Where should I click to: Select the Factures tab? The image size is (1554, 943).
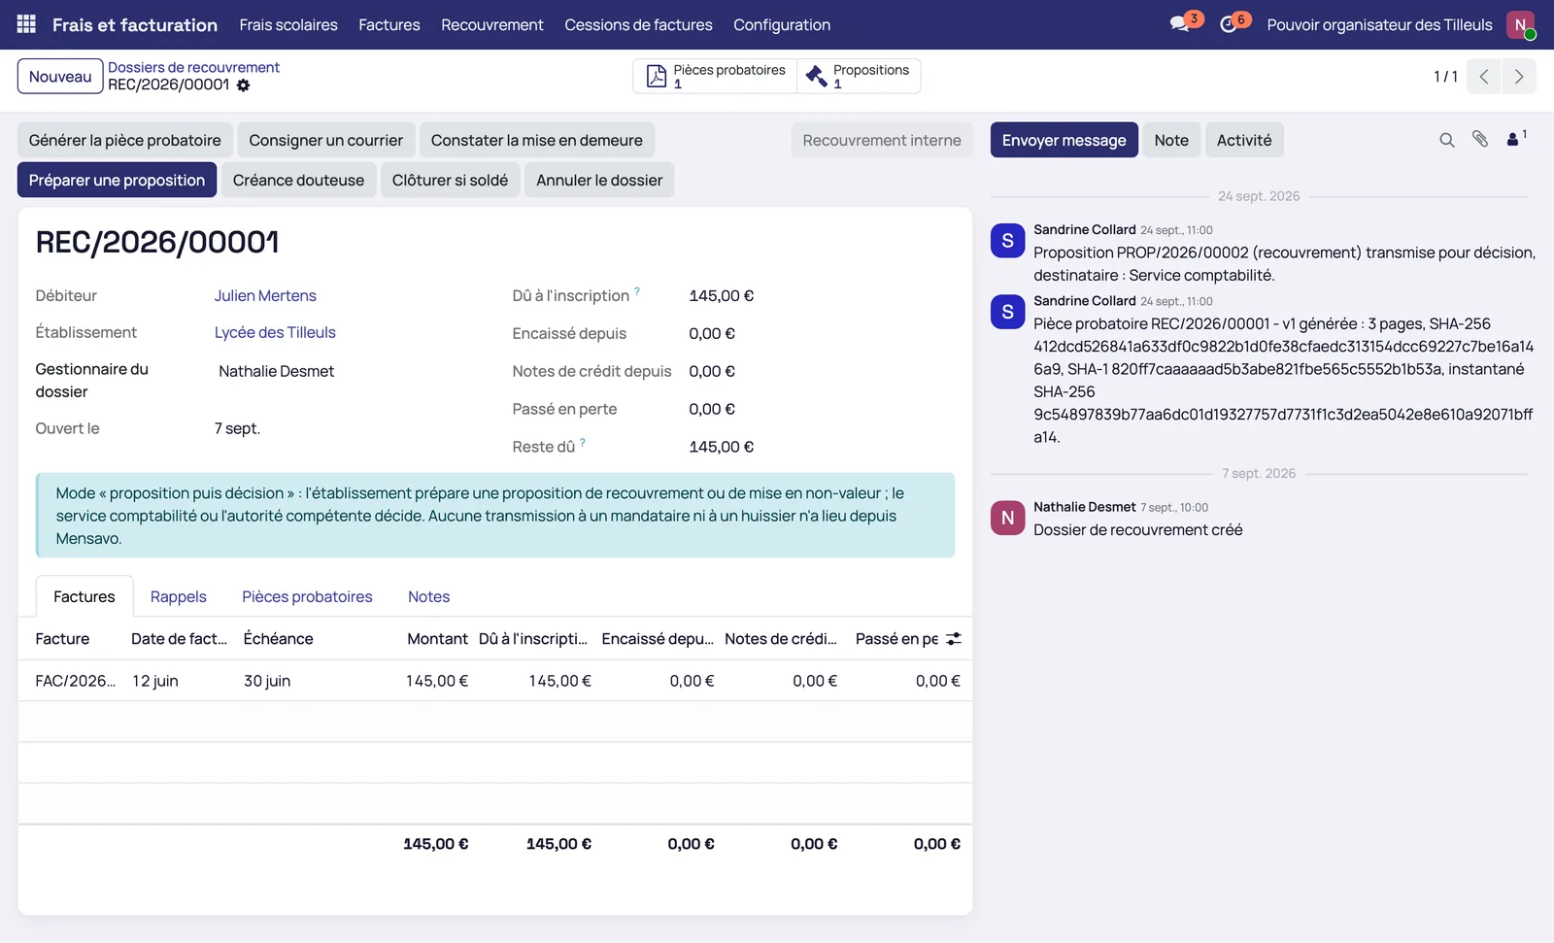coord(84,596)
